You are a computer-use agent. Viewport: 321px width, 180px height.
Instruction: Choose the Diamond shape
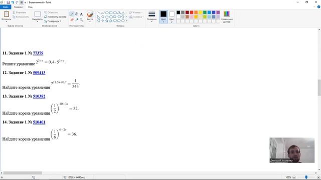(103, 16)
